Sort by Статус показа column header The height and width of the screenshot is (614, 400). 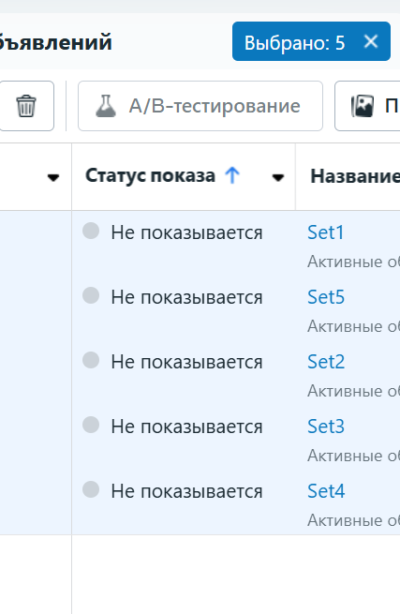pos(150,175)
